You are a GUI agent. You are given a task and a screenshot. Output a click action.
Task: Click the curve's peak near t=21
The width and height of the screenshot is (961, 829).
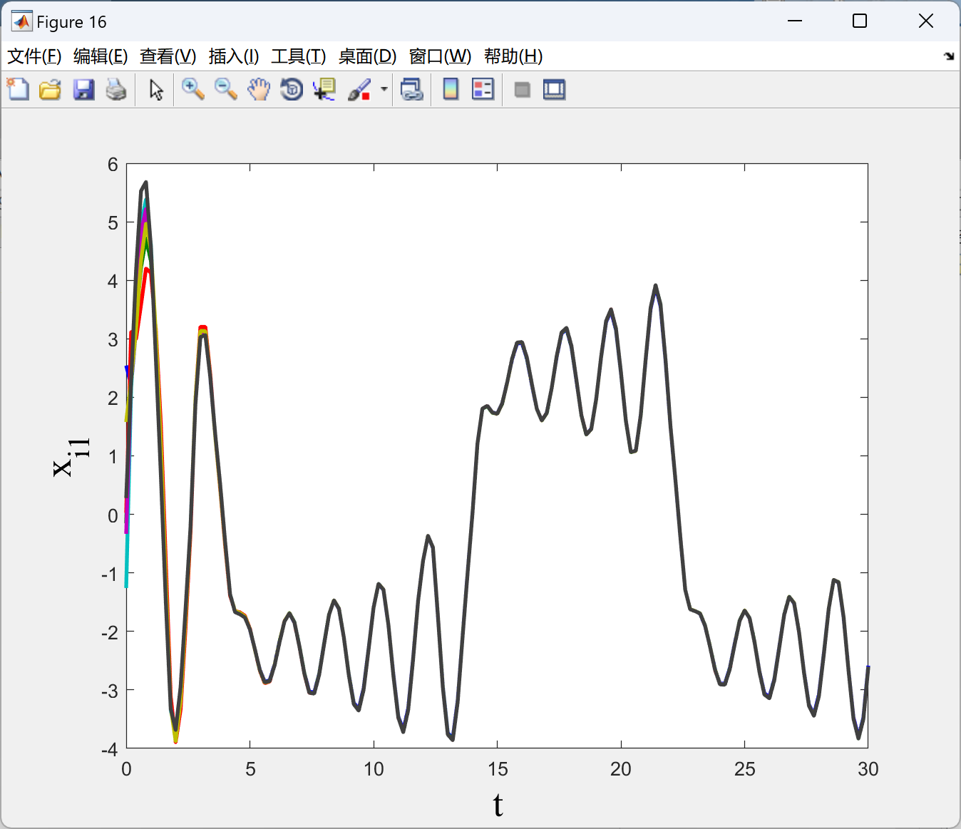[x=655, y=287]
